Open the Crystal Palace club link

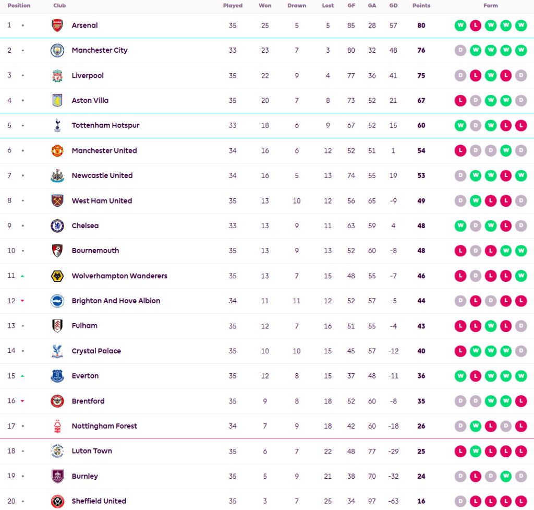[96, 351]
